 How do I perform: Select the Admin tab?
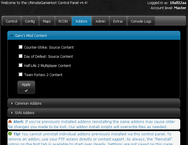pyautogui.click(x=101, y=21)
